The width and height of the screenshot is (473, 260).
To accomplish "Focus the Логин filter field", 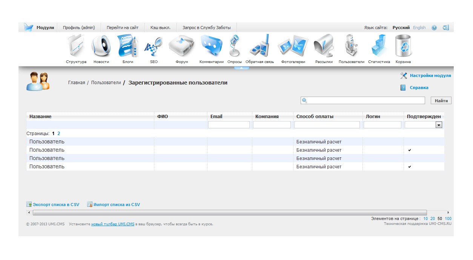I will tap(382, 125).
